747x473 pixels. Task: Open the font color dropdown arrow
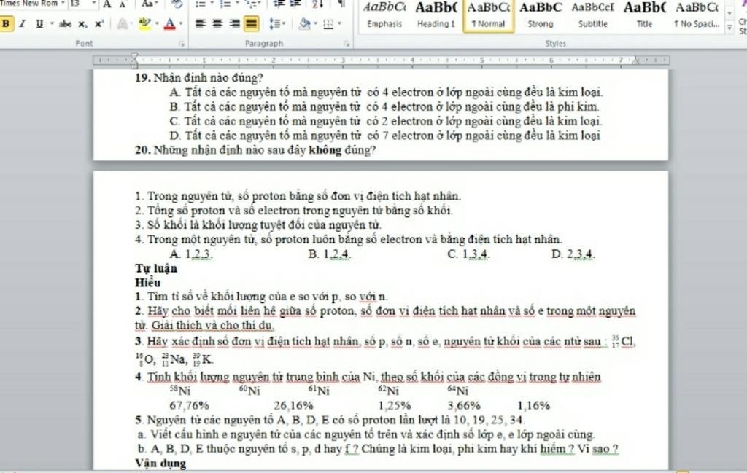coord(181,23)
